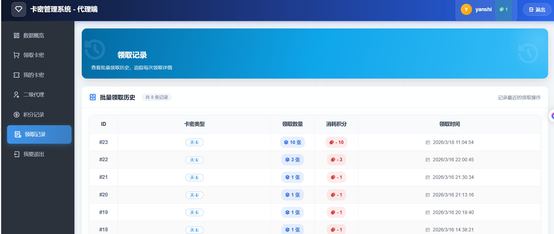
Task: Click the 记录最近的领取操作 hint text
Action: click(519, 98)
